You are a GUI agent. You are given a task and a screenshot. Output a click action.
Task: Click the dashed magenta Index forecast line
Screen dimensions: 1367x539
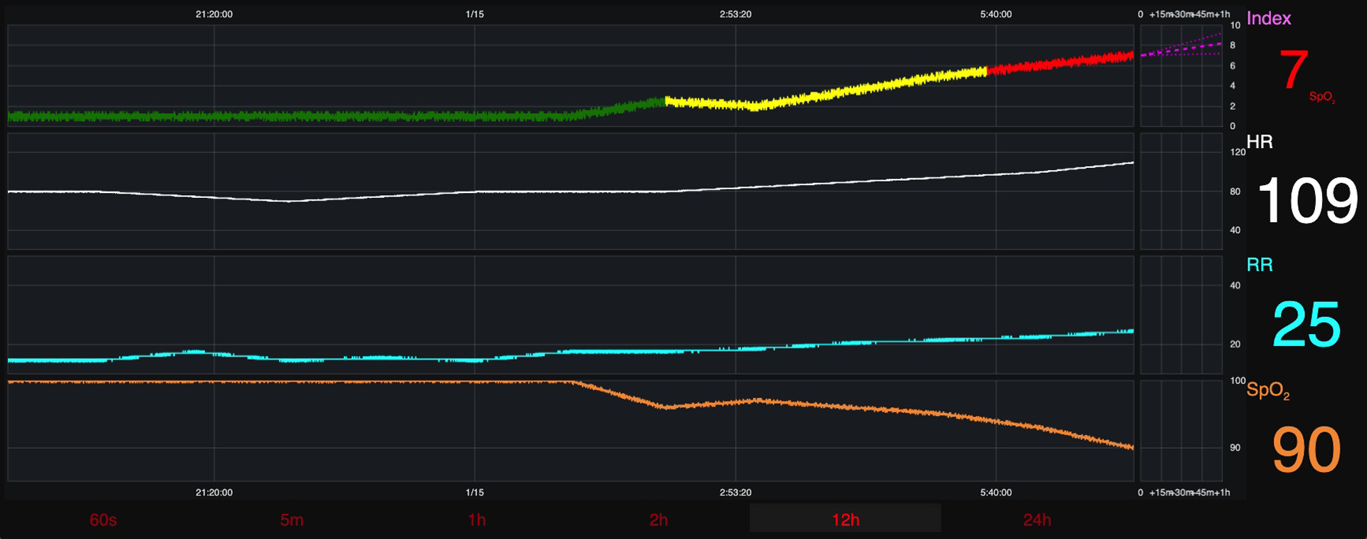[x=1181, y=49]
